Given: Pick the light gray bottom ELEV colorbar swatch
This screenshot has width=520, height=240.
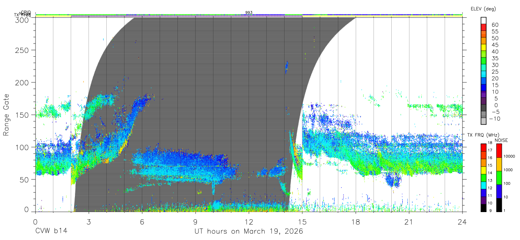Looking at the screenshot, I should click(484, 122).
